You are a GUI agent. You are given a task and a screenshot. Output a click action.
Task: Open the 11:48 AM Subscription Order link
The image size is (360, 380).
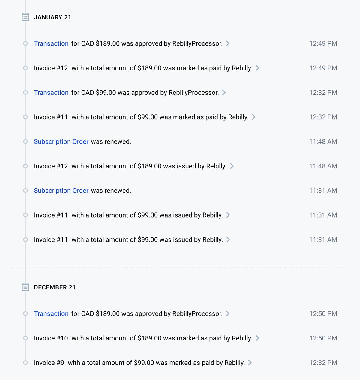click(x=61, y=141)
